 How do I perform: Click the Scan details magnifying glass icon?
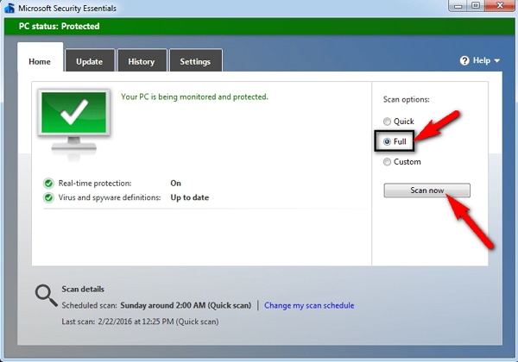[46, 296]
